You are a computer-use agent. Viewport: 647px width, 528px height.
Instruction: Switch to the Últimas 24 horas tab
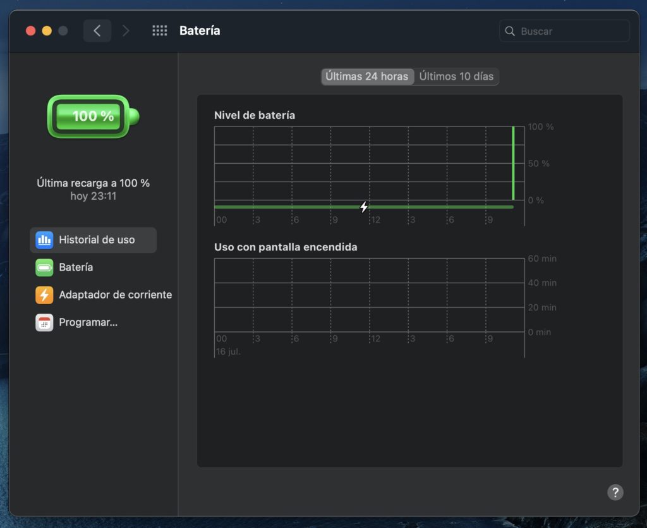coord(367,77)
